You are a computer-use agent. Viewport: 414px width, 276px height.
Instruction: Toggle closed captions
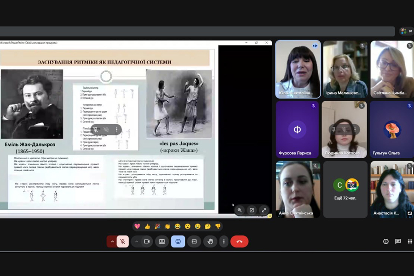point(194,241)
